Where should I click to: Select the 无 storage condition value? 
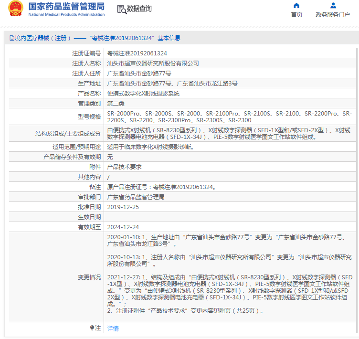(x=110, y=157)
